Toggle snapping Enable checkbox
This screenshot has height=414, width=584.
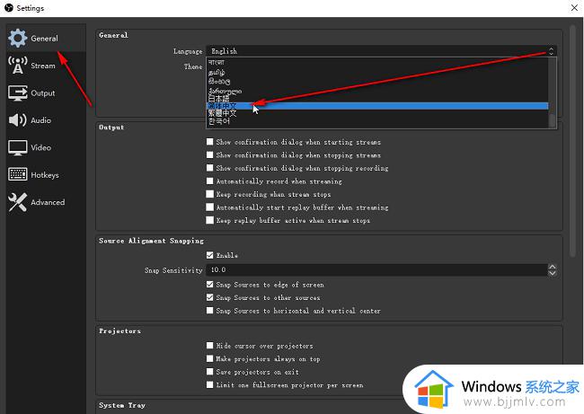click(209, 255)
